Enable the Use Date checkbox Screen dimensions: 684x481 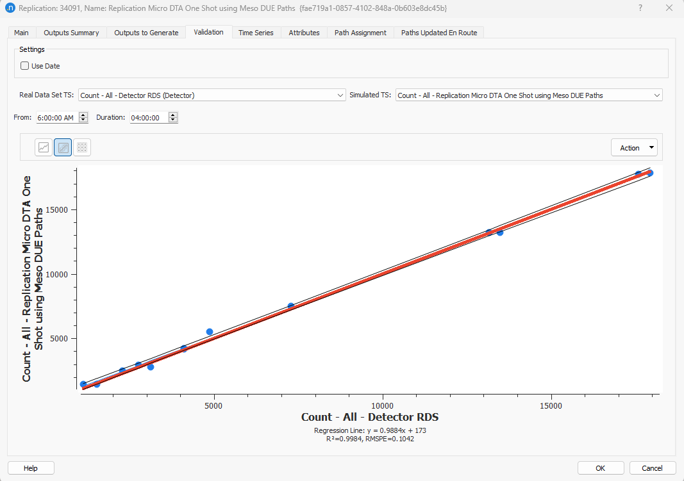[24, 65]
